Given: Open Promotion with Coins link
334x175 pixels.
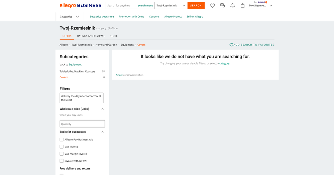Looking at the screenshot, I should (131, 17).
